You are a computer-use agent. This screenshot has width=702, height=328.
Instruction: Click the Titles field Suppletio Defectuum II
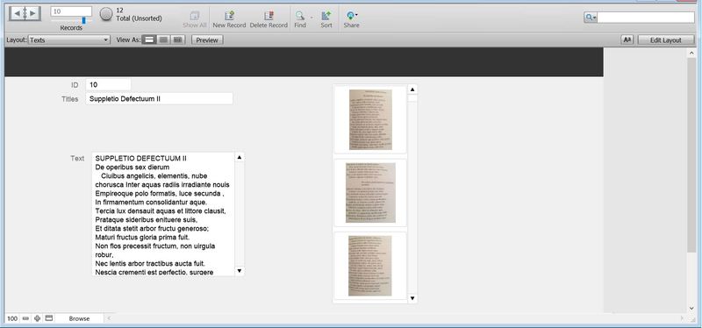pos(159,98)
